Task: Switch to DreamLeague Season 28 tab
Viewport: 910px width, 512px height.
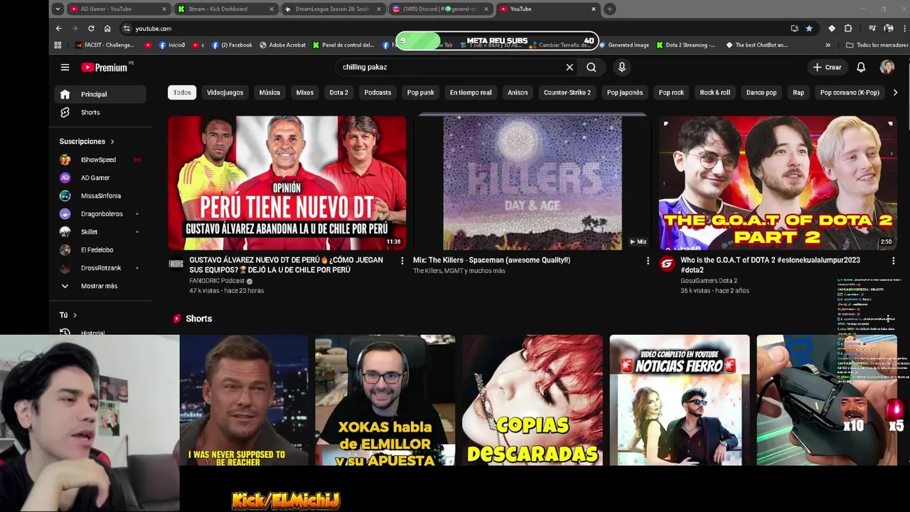Action: (x=333, y=9)
